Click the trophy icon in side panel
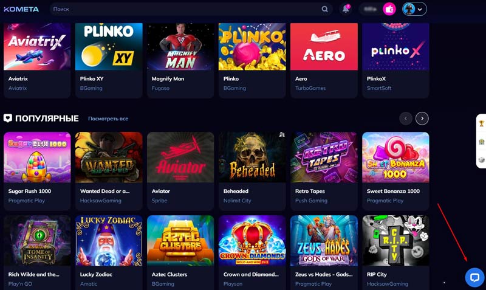This screenshot has height=290, width=486. coord(481,123)
